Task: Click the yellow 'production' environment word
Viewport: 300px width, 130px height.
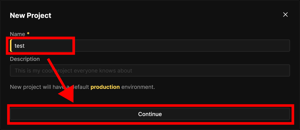Action: [105, 87]
